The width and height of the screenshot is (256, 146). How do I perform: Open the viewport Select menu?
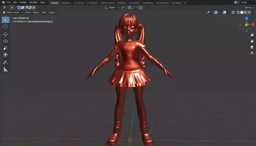tap(36, 12)
